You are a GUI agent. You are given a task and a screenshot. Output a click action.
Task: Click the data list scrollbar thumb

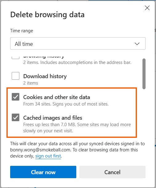tap(144, 74)
